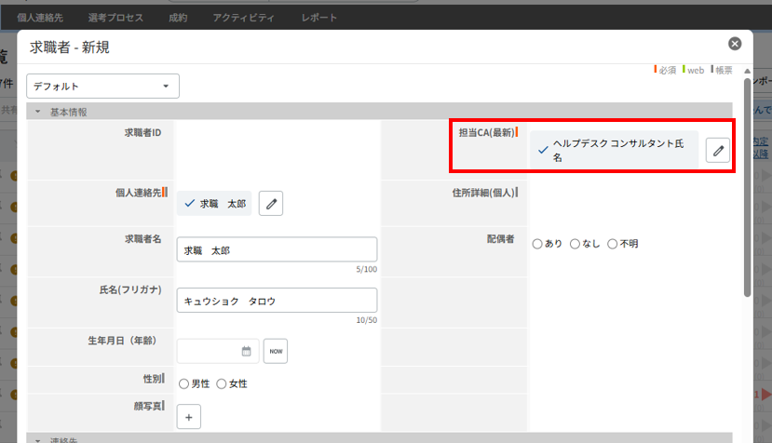Click the 求職者名 text field
Screen dimensions: 772x443
(x=276, y=250)
